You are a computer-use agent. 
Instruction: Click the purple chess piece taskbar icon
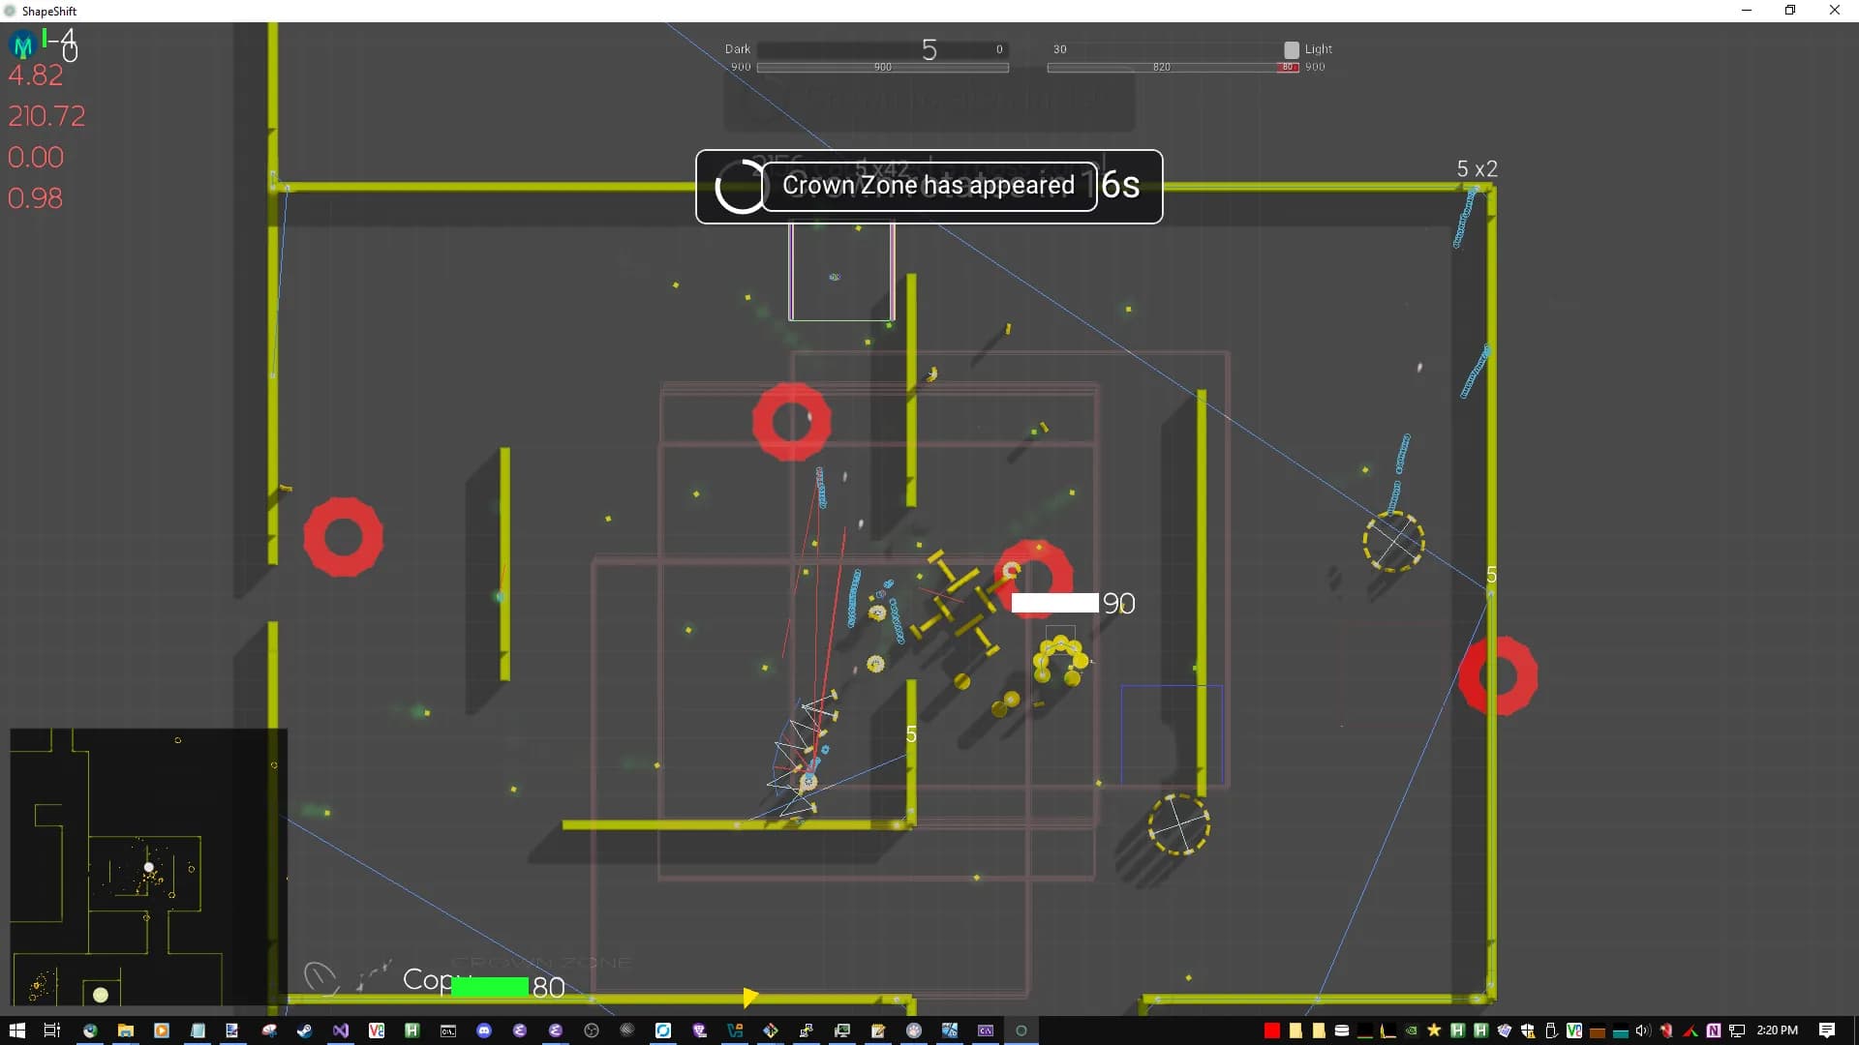699,1030
